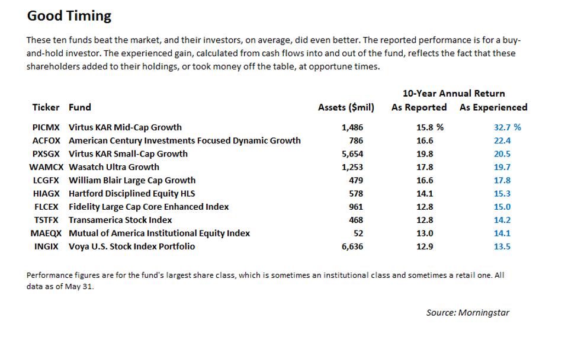Click the 32.7 % experienced return value
568x346 pixels.
tap(507, 127)
